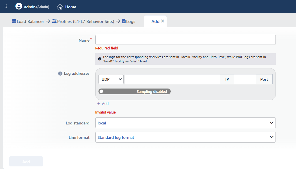Viewport: 296px width, 169px height.
Task: Click the Name field label
Action: [x=84, y=40]
